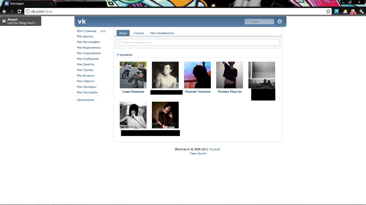
Task: Click the ред. edit link
Action: pos(103,31)
